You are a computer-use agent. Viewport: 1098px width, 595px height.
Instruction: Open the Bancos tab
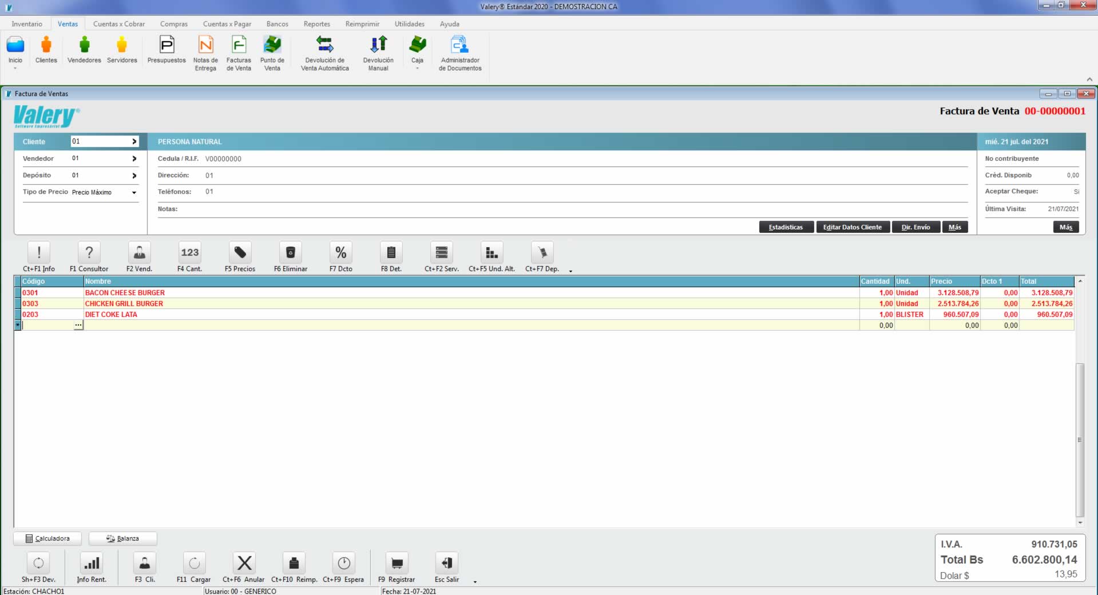(278, 24)
